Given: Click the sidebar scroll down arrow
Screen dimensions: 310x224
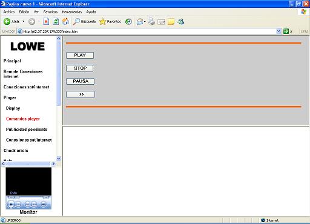Looking at the screenshot, I should (59, 159).
